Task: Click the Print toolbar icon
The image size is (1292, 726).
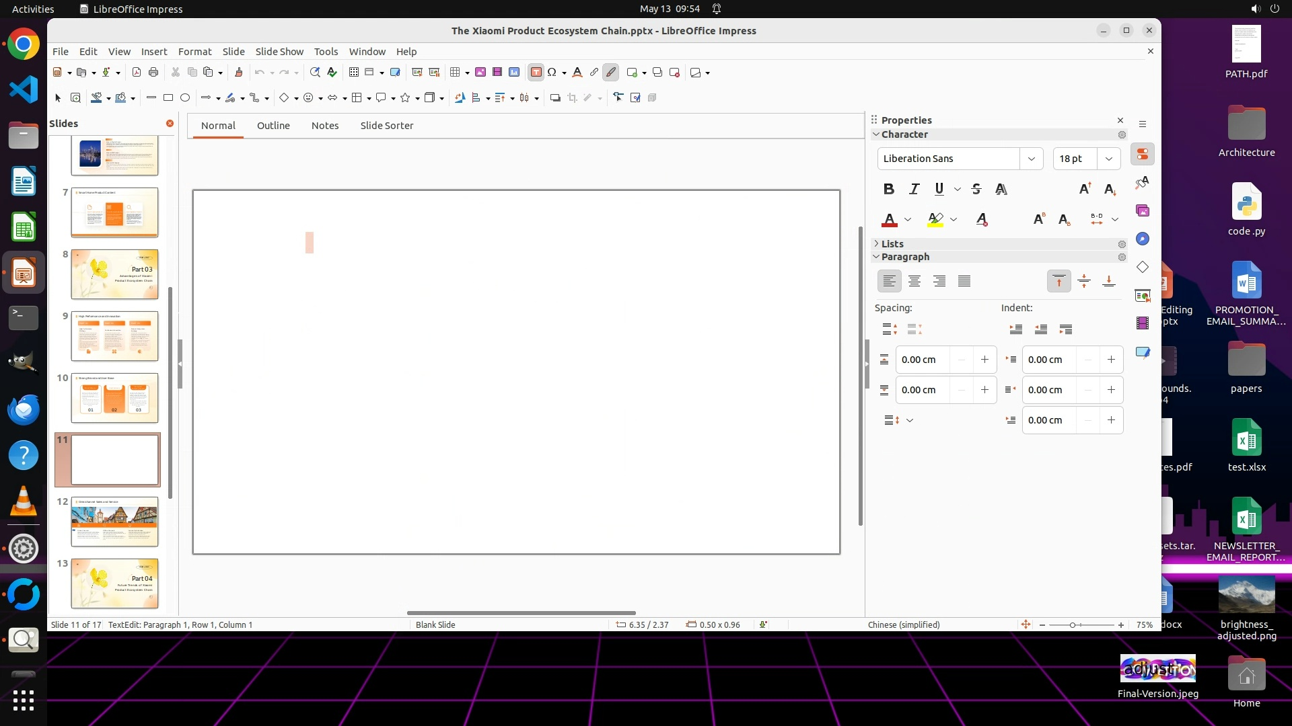Action: coord(153,73)
